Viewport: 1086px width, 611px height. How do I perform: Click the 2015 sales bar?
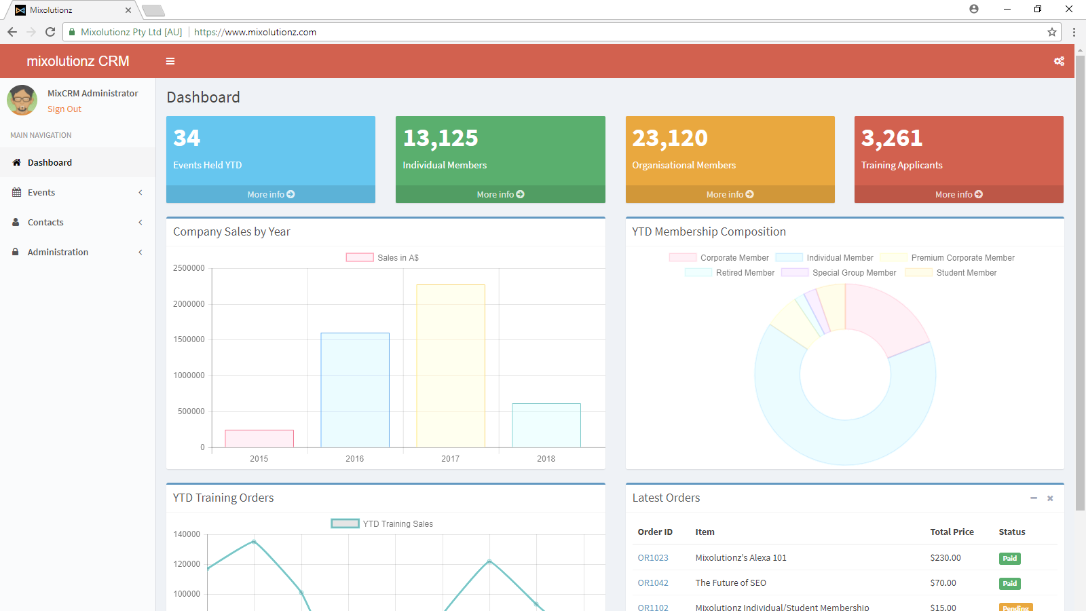pos(259,439)
